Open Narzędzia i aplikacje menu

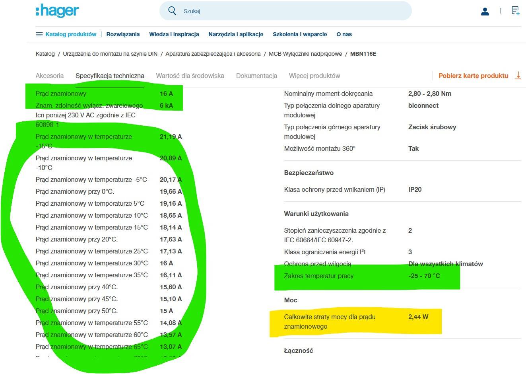(x=236, y=34)
